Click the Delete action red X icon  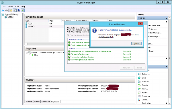pyautogui.click(x=139, y=100)
